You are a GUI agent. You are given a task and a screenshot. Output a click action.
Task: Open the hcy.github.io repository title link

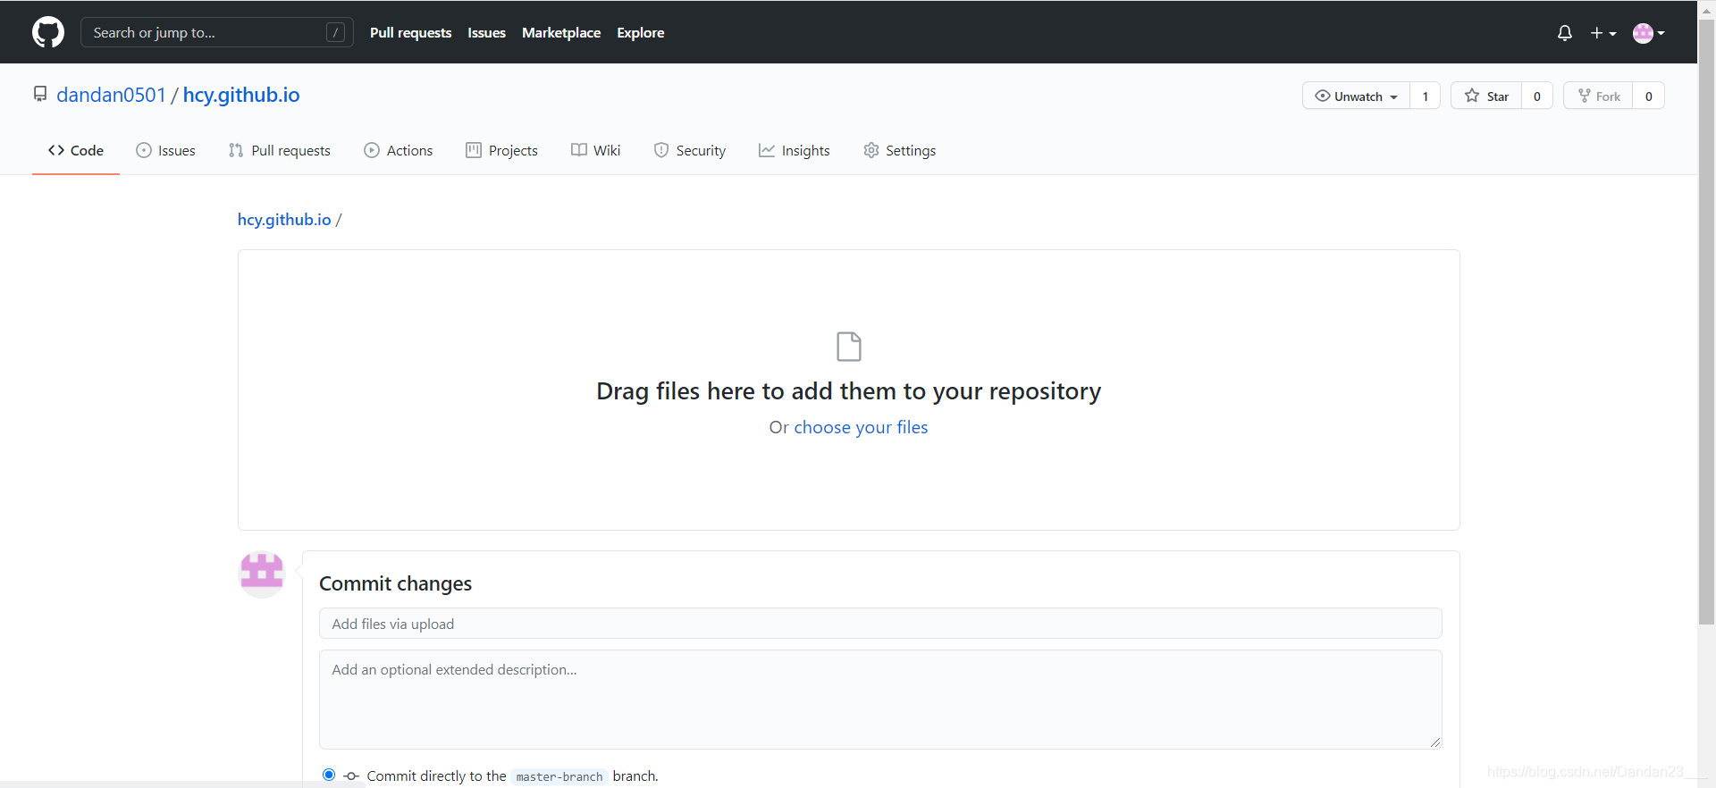pos(241,95)
